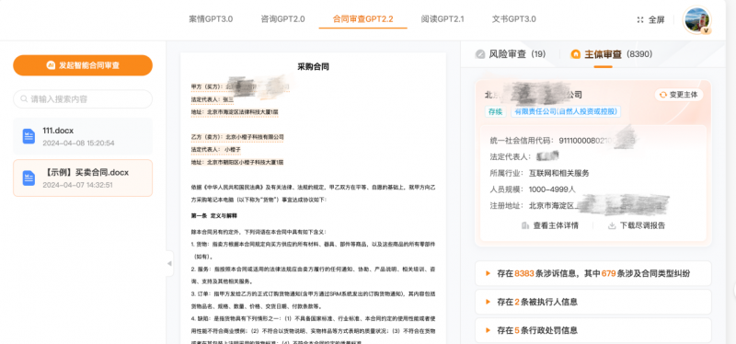Click the 风险审查 tab icon
This screenshot has width=736, height=344.
(x=479, y=54)
